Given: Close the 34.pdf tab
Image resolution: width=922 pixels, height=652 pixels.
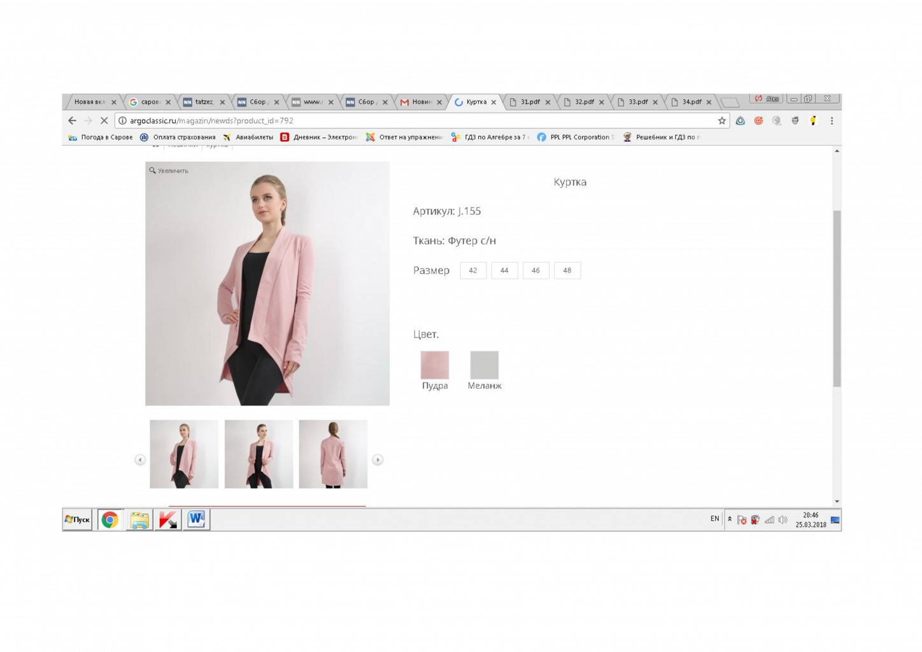Looking at the screenshot, I should tap(709, 102).
